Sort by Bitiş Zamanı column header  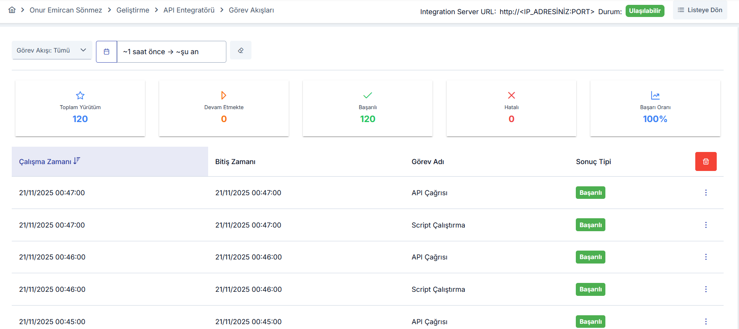(x=235, y=162)
